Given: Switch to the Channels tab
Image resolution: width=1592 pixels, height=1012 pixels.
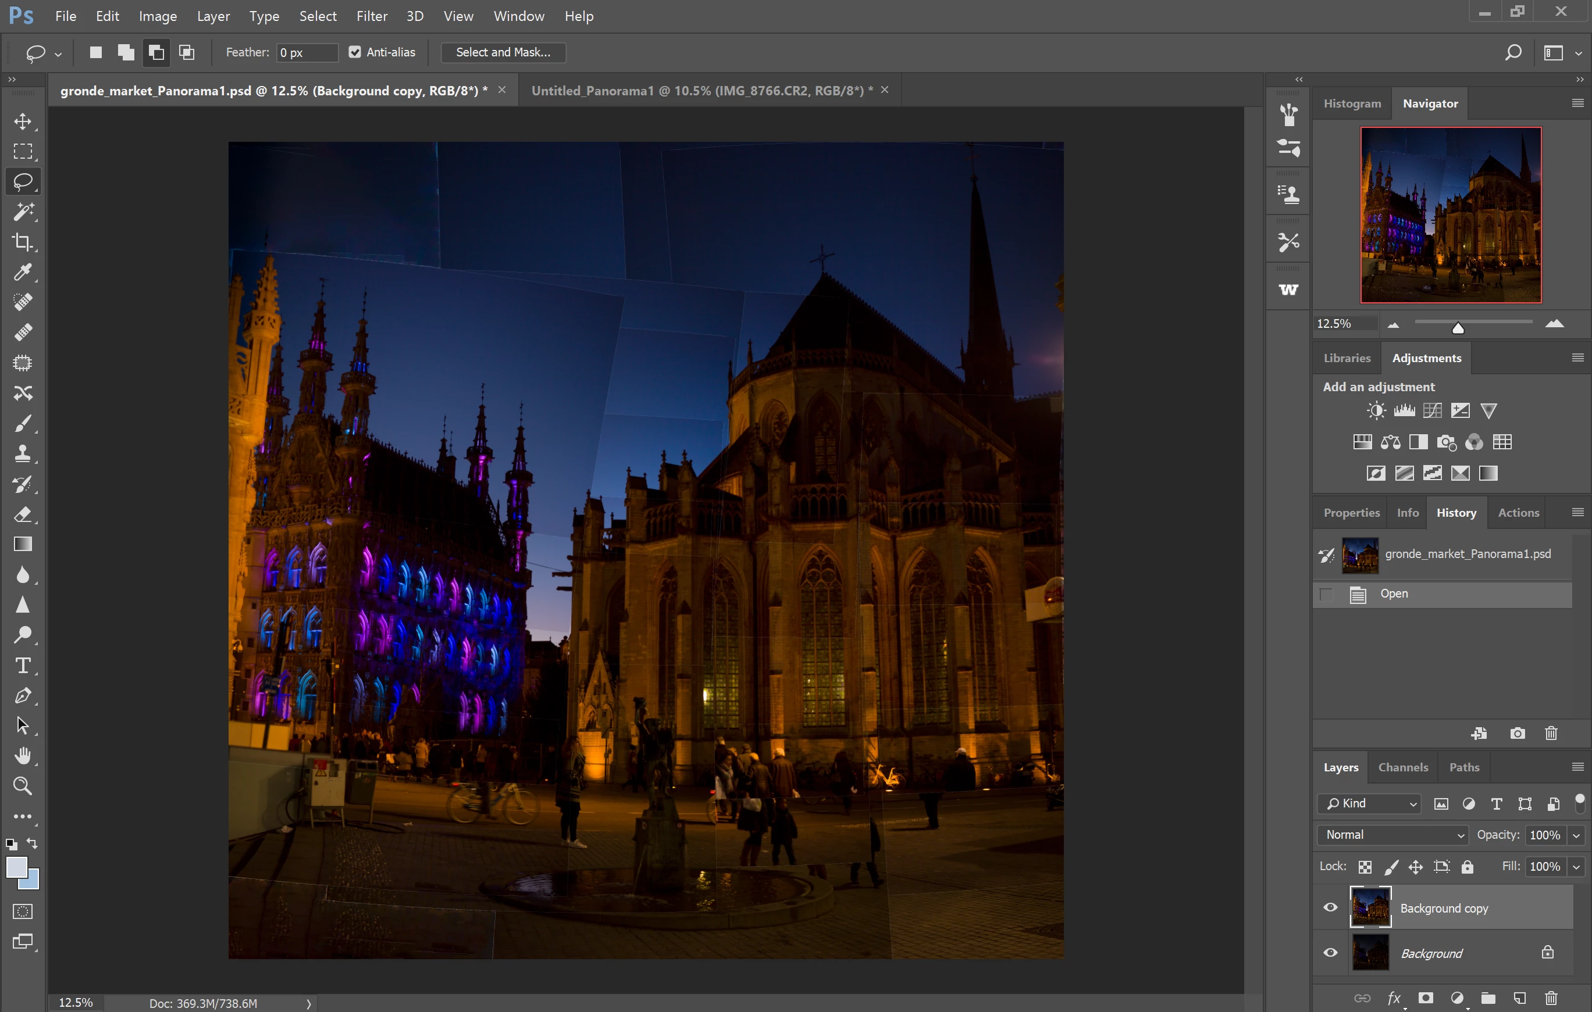Looking at the screenshot, I should coord(1403,768).
